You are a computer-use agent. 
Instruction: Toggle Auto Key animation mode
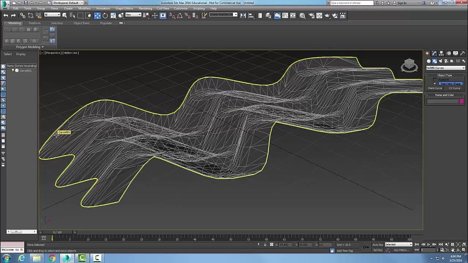click(x=378, y=245)
